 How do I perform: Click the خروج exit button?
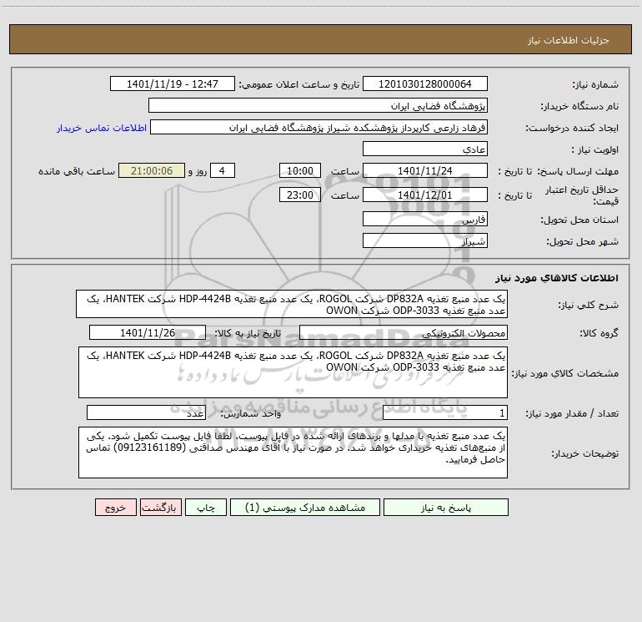pyautogui.click(x=115, y=507)
